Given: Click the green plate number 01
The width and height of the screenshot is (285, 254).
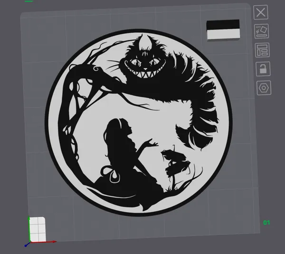Looking at the screenshot, I should click(266, 223).
